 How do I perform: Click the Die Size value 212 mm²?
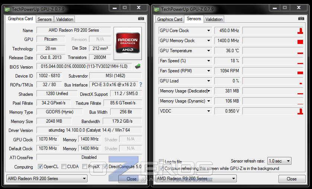pyautogui.click(x=100, y=48)
